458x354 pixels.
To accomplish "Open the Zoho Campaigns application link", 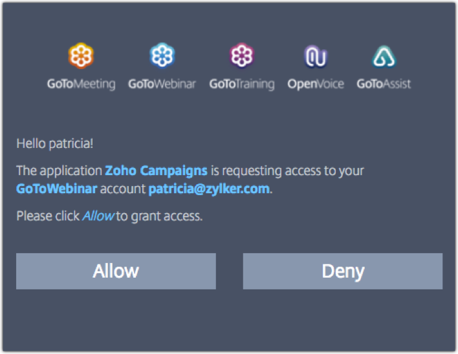I will point(156,171).
